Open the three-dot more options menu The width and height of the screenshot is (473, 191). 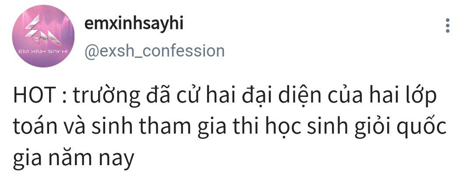click(x=448, y=26)
